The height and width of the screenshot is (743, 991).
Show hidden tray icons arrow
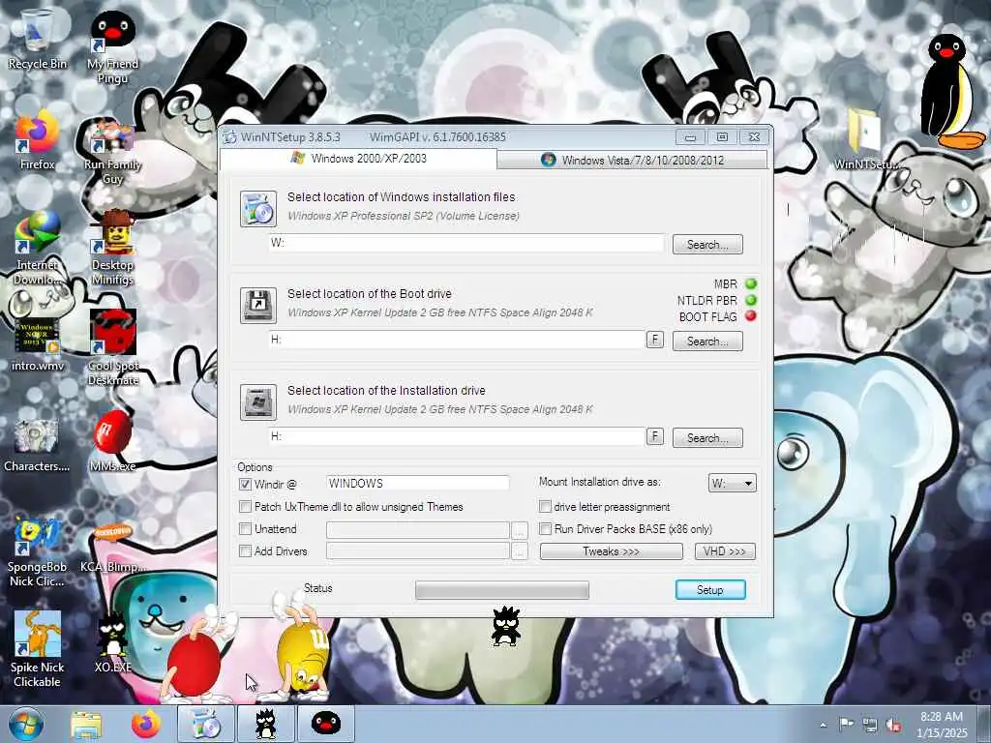coord(823,726)
